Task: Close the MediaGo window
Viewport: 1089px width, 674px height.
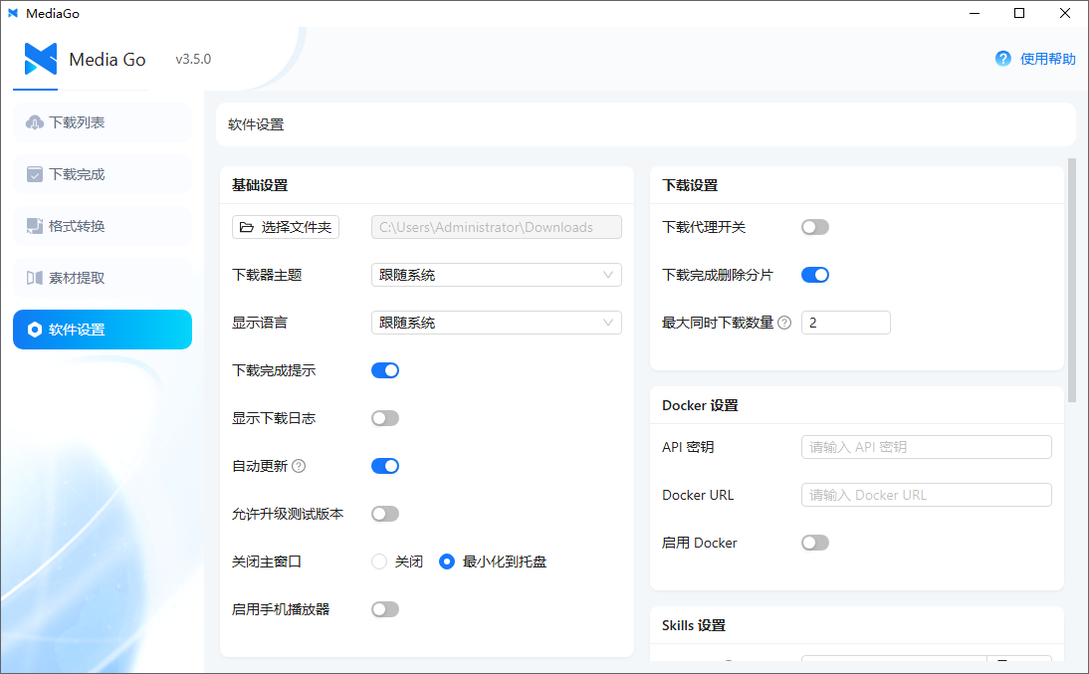Action: click(1065, 13)
